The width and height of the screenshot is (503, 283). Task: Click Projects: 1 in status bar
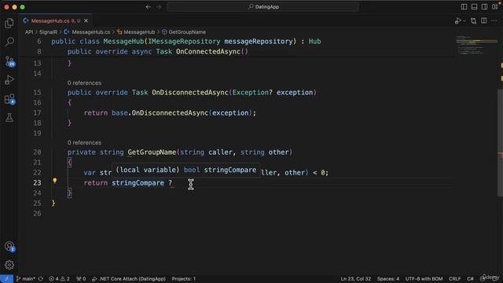183,279
